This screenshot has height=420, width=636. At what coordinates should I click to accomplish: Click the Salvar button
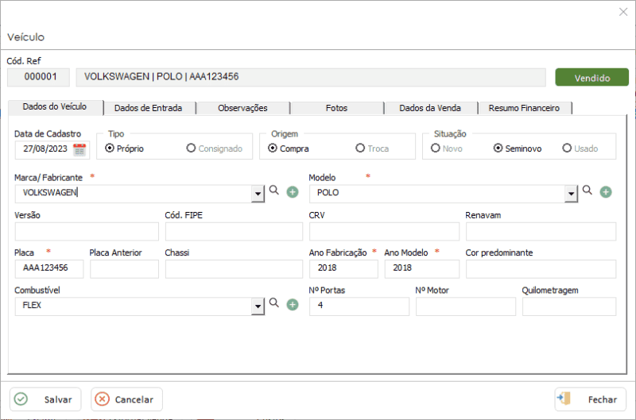coord(45,399)
